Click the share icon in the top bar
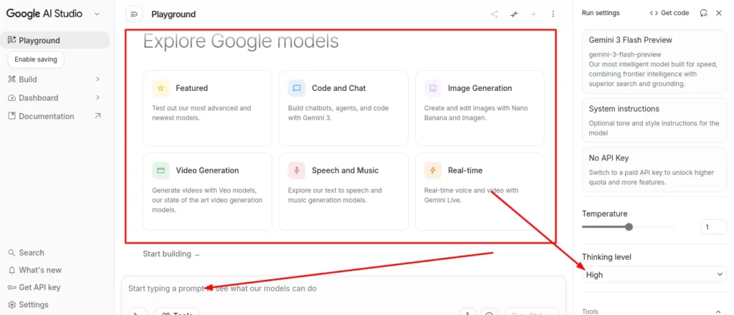Screen dimensions: 734x315 point(495,14)
